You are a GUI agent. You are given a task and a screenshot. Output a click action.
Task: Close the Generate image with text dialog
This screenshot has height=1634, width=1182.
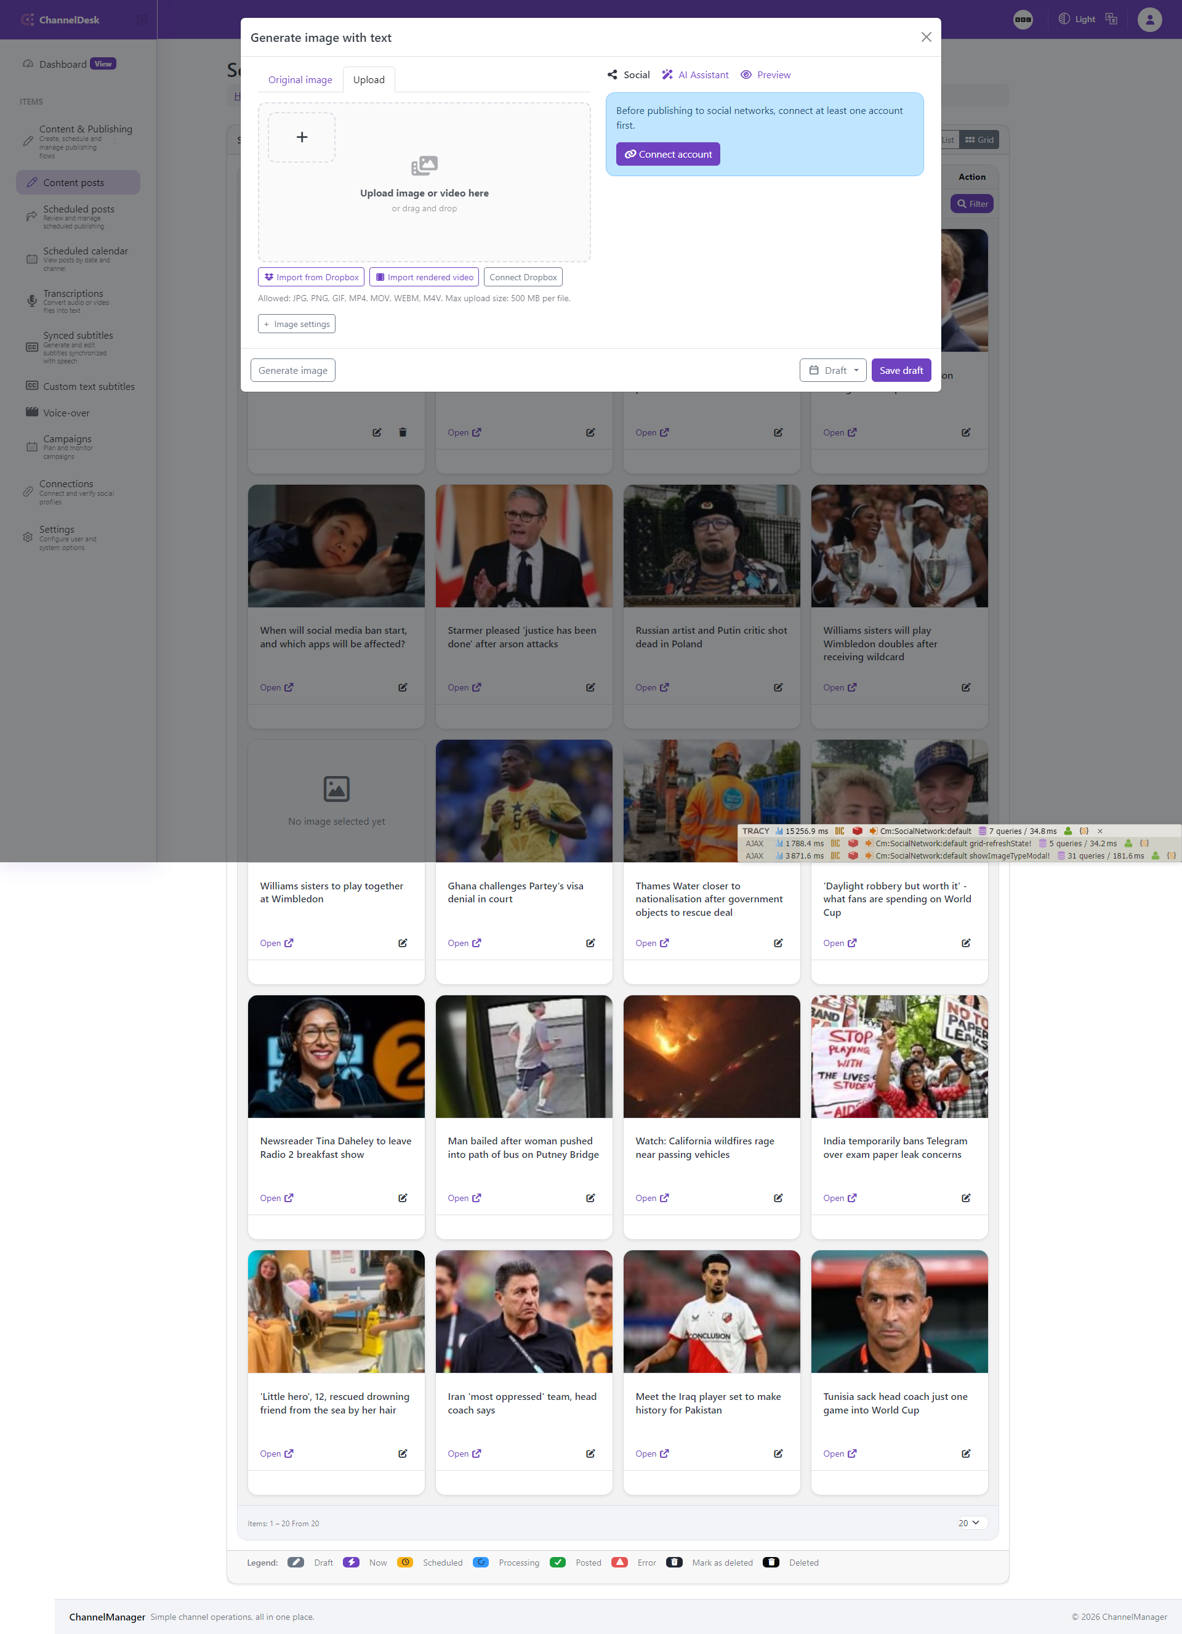(927, 37)
